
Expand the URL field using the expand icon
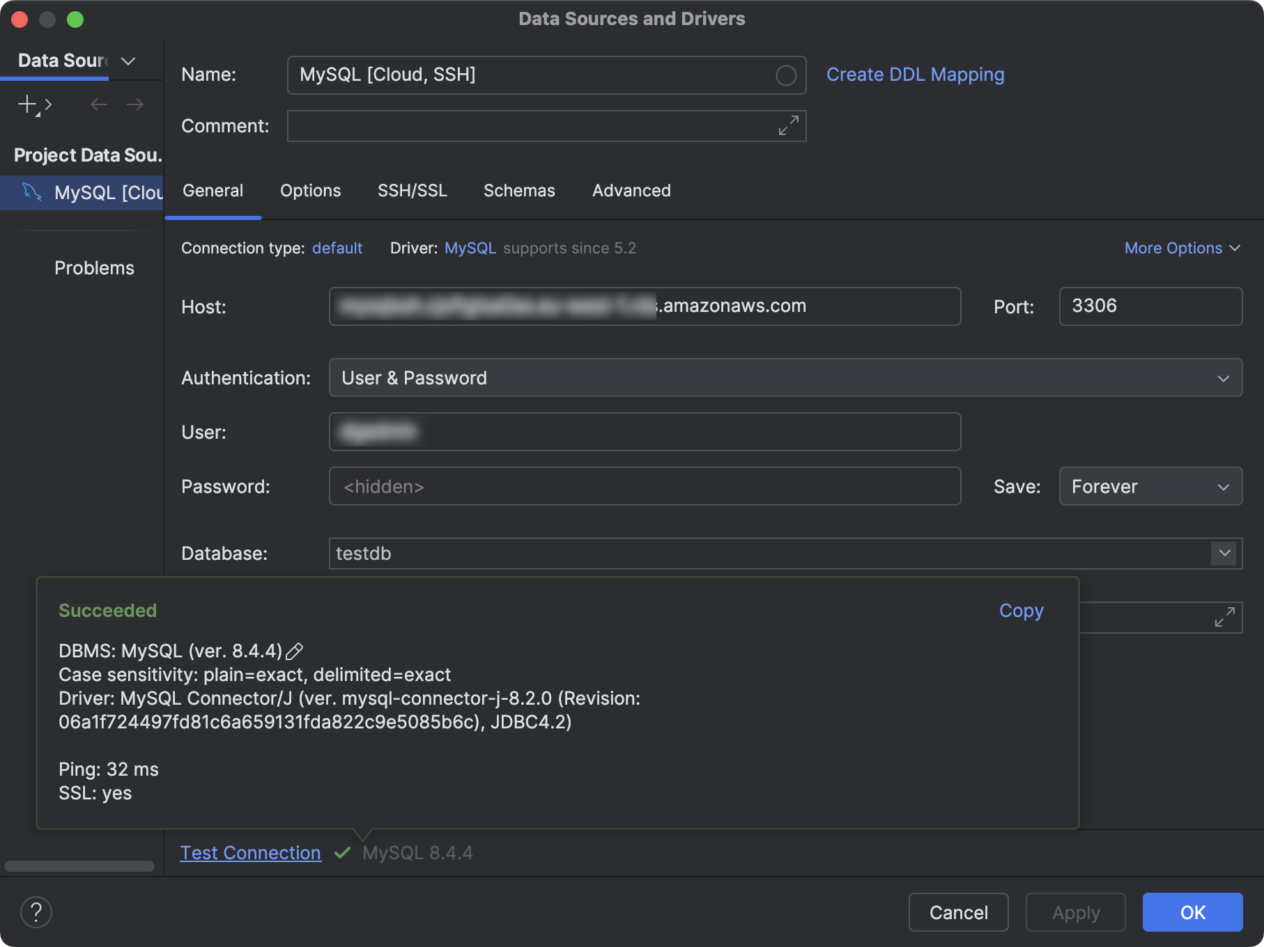1224,617
